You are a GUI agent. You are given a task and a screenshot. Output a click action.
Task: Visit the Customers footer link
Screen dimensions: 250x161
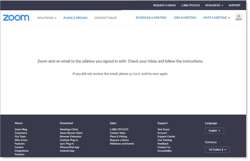21,133
